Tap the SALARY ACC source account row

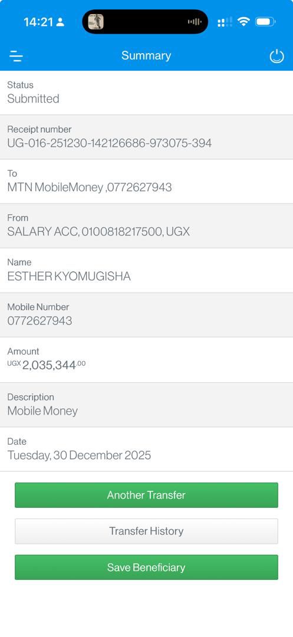pyautogui.click(x=146, y=226)
